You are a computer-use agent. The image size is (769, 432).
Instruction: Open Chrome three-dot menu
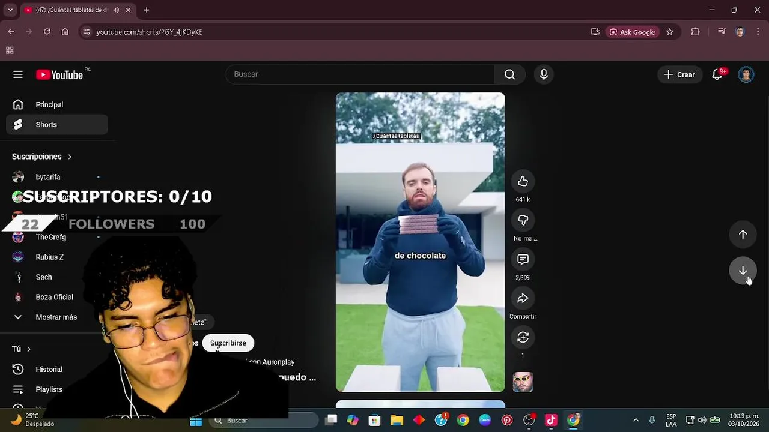757,32
